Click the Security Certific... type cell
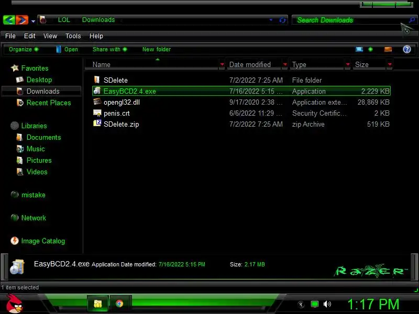The height and width of the screenshot is (314, 419). click(x=319, y=113)
